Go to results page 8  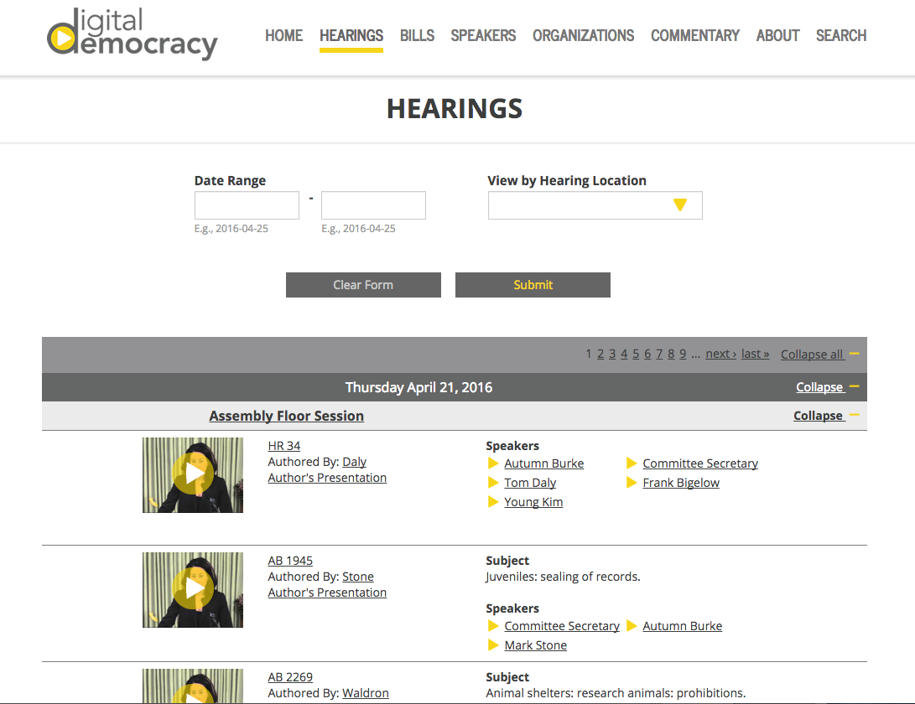click(671, 354)
